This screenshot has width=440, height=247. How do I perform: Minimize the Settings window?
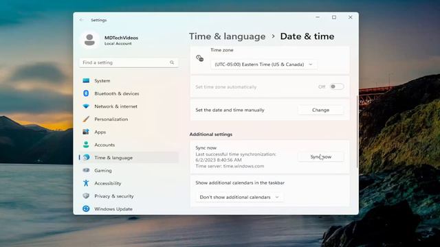point(318,17)
